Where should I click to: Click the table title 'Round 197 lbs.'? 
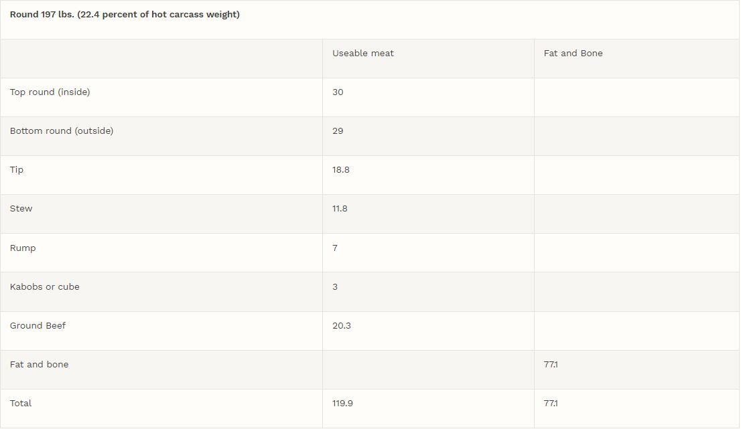click(x=125, y=14)
